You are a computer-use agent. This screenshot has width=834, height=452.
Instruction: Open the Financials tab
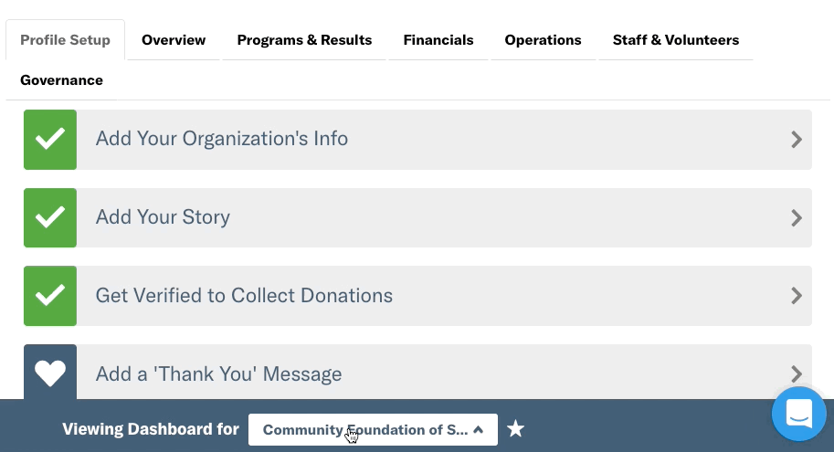tap(438, 40)
